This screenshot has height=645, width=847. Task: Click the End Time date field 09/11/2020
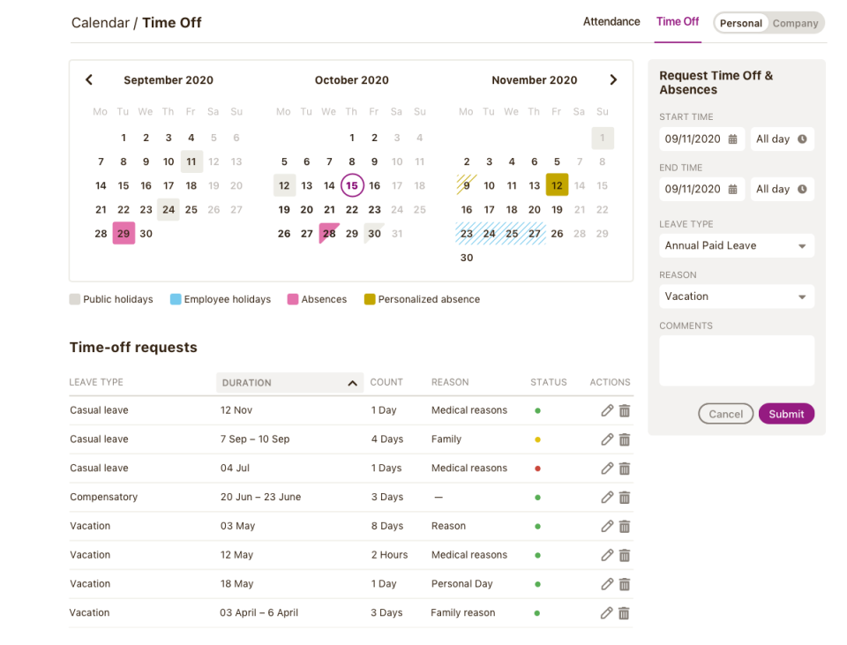click(701, 189)
